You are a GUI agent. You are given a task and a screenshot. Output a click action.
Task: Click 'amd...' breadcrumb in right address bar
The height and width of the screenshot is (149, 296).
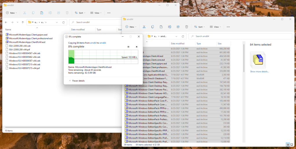pyautogui.click(x=164, y=36)
